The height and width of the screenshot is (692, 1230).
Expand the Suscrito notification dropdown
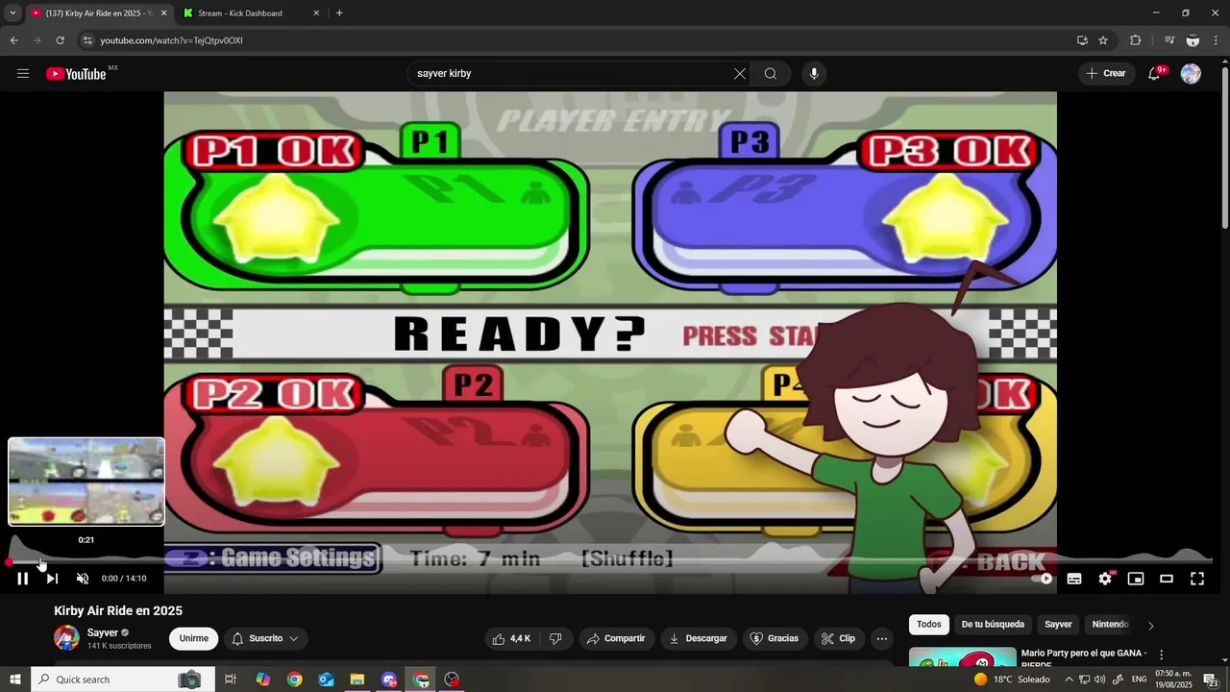(264, 638)
